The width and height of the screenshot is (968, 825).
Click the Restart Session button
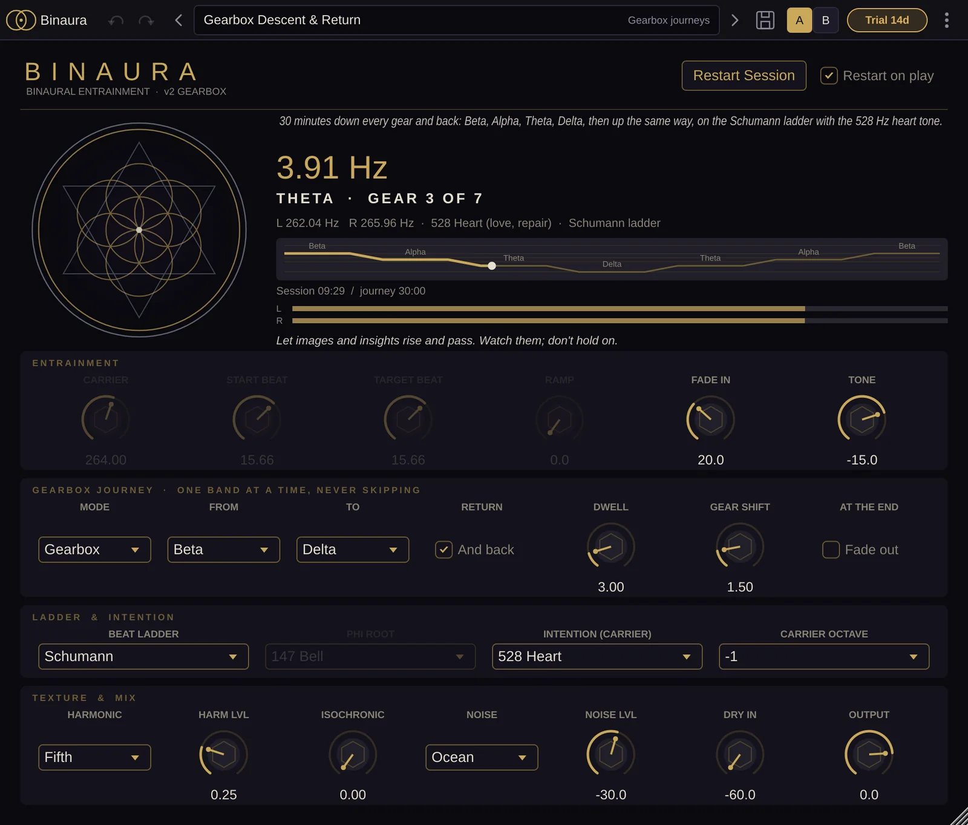pyautogui.click(x=744, y=76)
